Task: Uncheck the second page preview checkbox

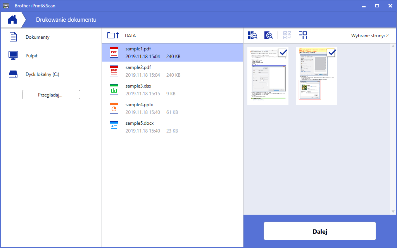Action: click(x=331, y=53)
